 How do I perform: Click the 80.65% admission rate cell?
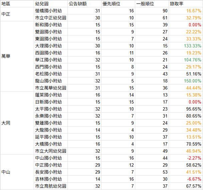tap(186, 116)
